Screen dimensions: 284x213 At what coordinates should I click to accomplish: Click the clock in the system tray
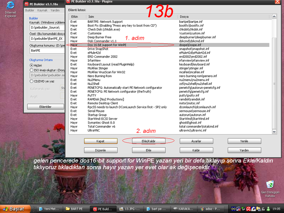(276, 209)
